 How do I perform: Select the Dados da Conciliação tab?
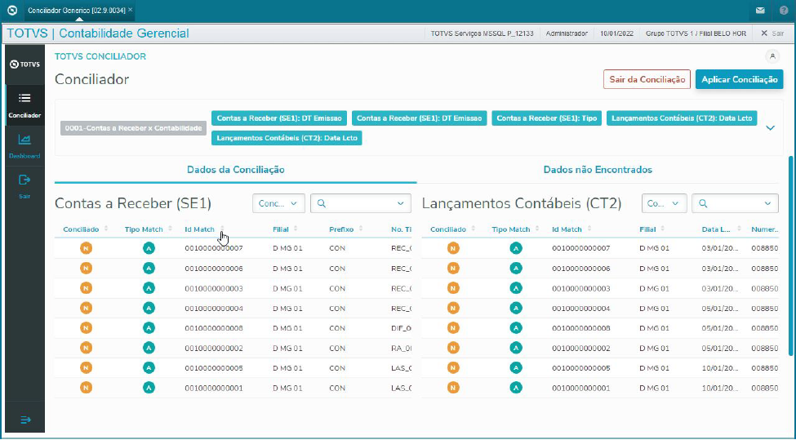235,170
